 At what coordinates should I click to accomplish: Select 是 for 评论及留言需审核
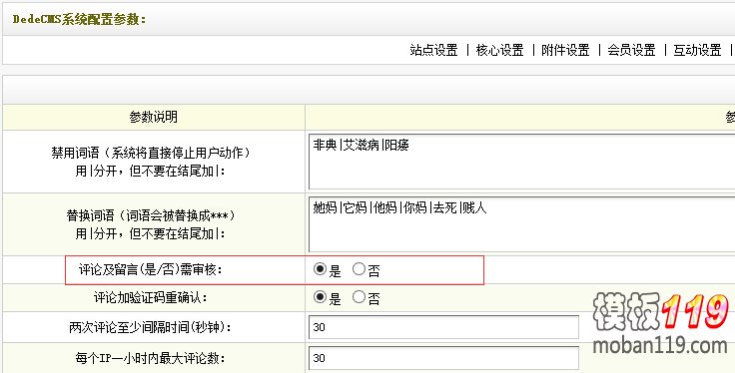pyautogui.click(x=320, y=269)
